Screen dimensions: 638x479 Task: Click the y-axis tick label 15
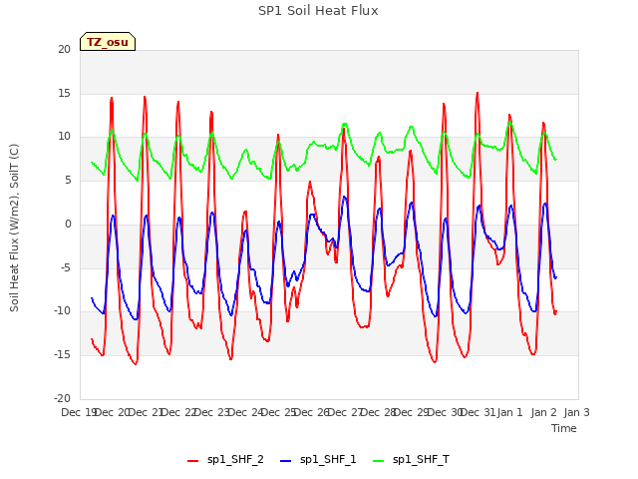64,93
